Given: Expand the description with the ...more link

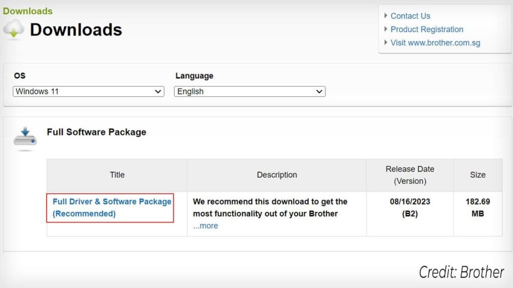Looking at the screenshot, I should [205, 225].
